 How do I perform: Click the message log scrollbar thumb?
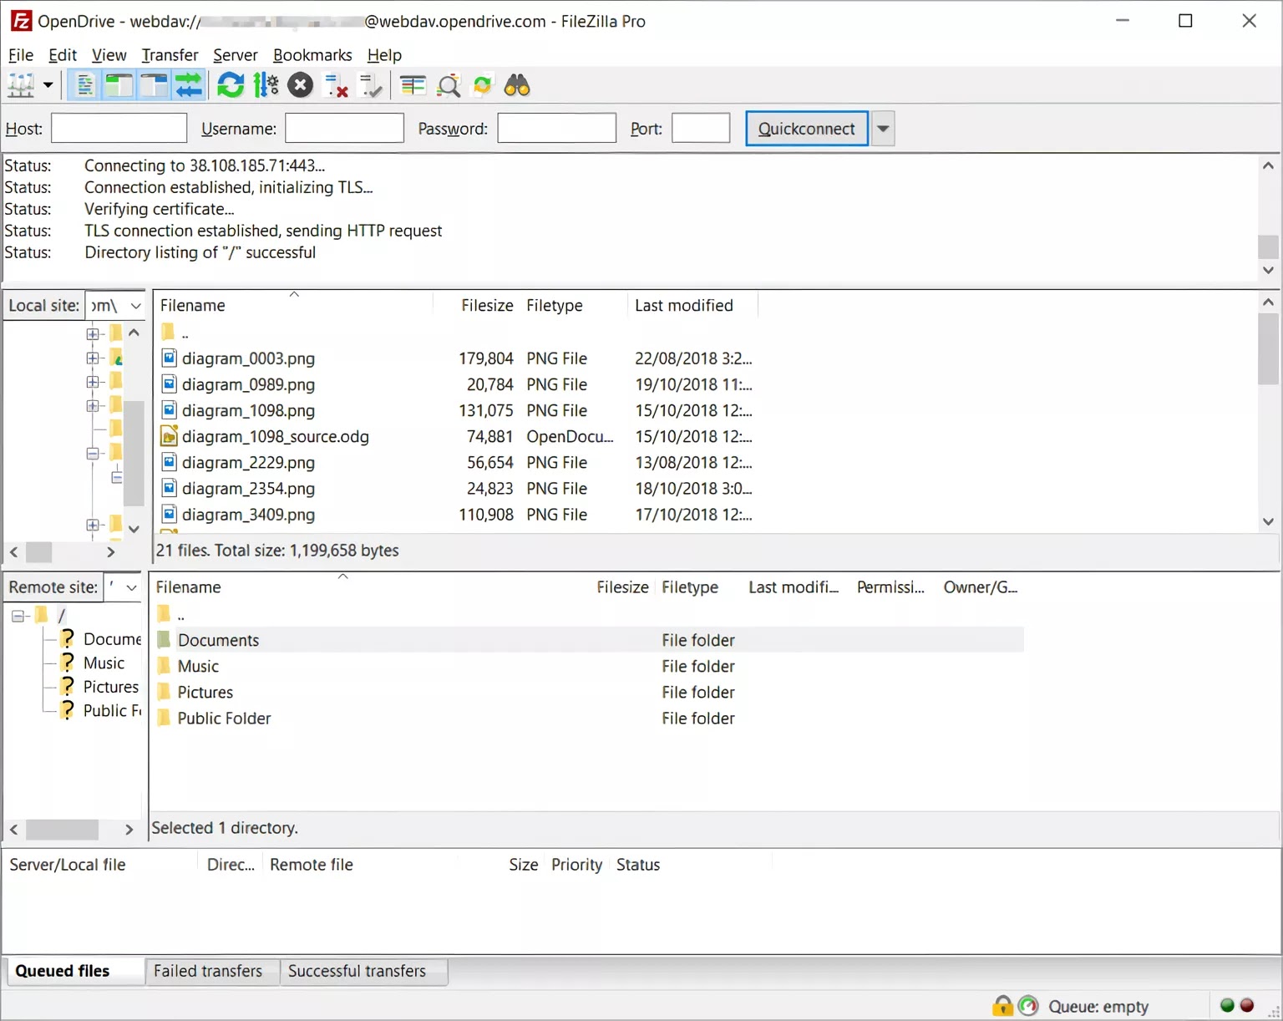pyautogui.click(x=1268, y=246)
